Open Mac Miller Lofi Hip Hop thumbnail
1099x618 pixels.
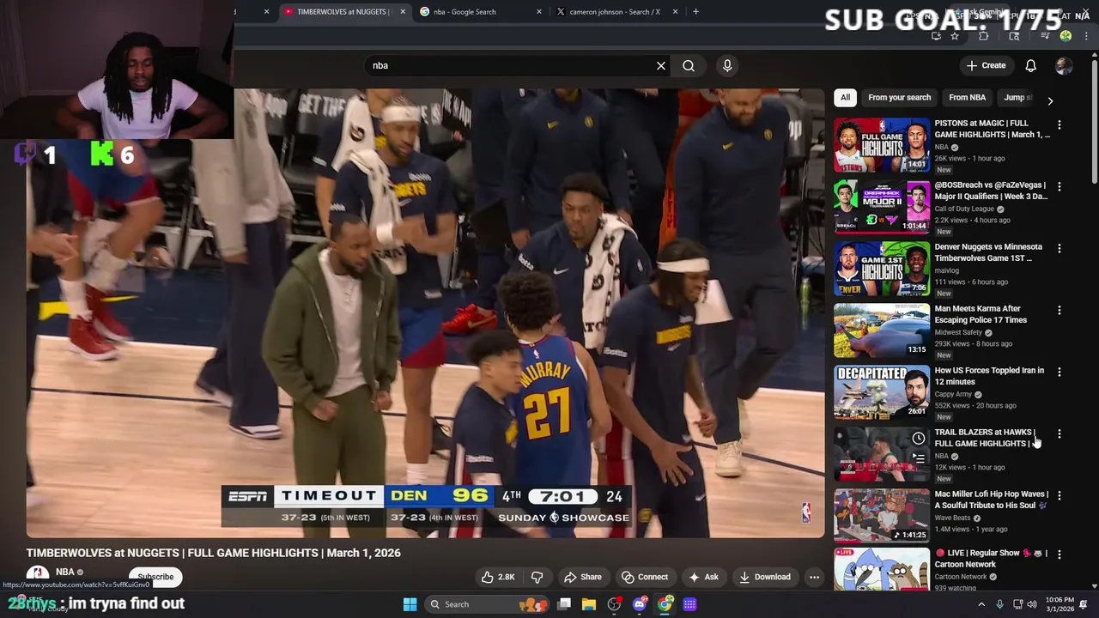(882, 516)
